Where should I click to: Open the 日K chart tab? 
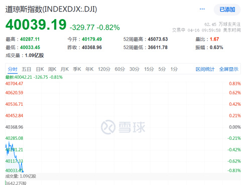coord(40,69)
